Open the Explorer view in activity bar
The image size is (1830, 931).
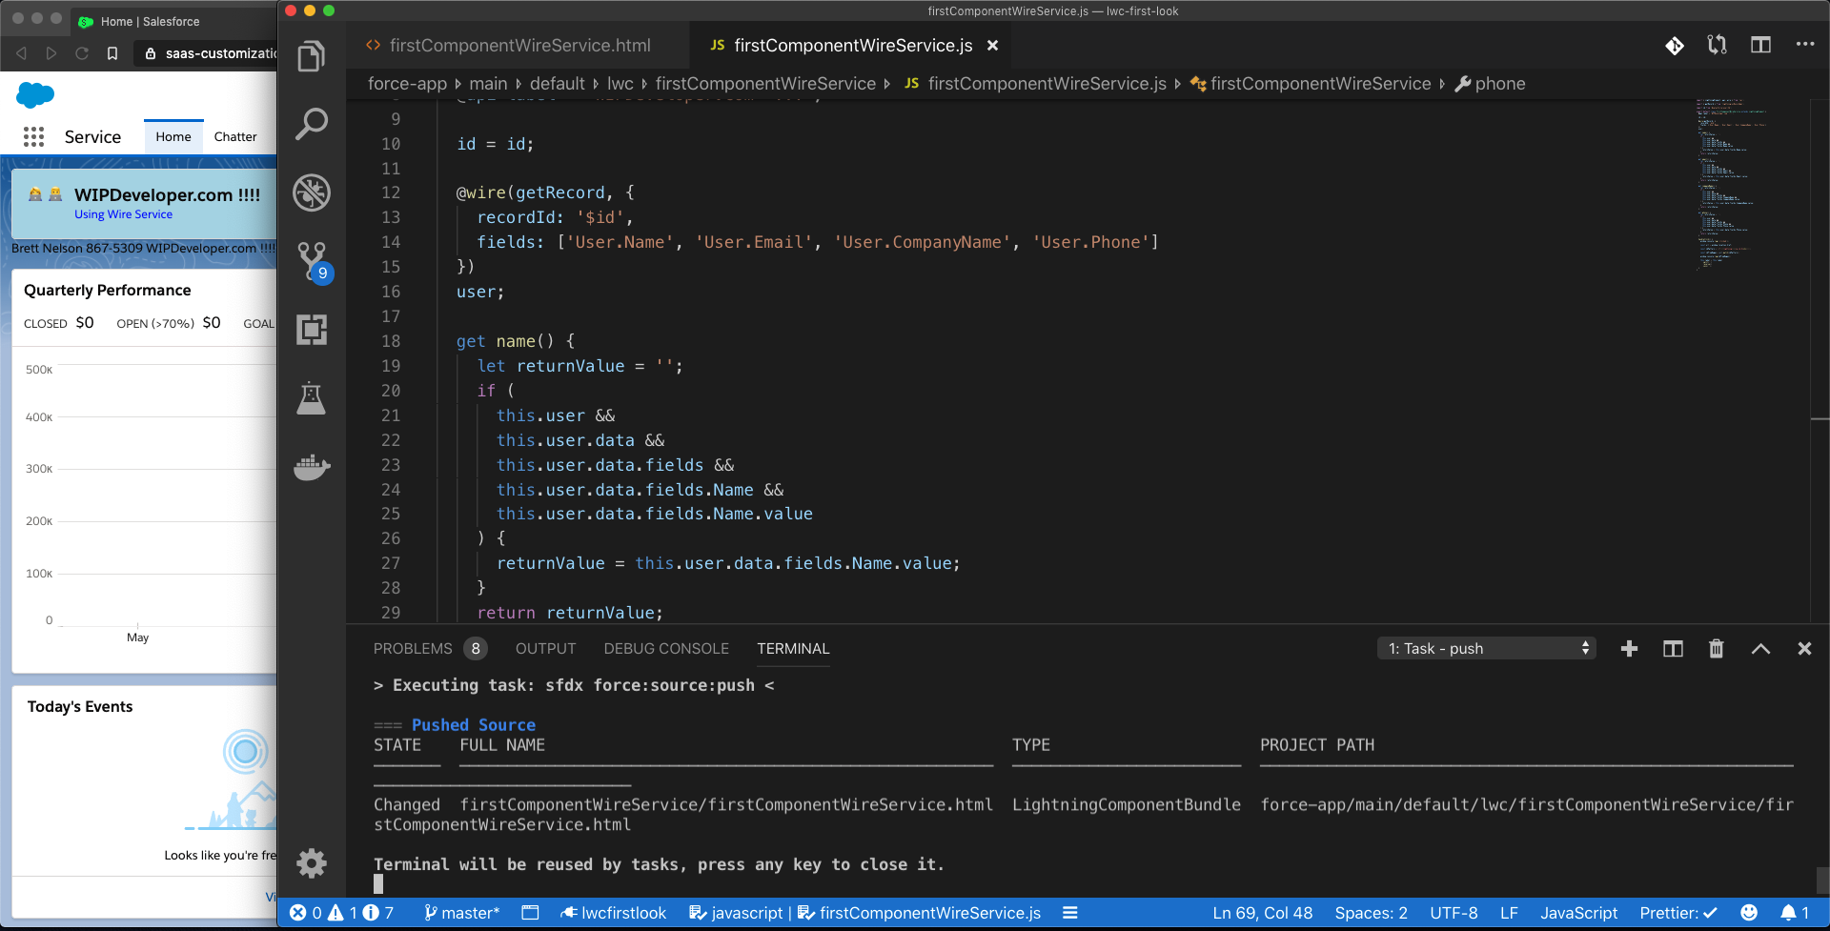(x=312, y=56)
